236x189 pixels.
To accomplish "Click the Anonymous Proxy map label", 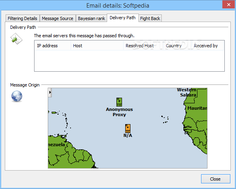I will pyautogui.click(x=119, y=112).
